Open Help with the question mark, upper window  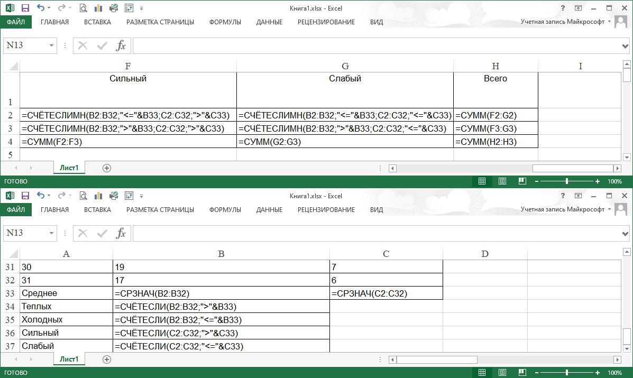point(563,8)
